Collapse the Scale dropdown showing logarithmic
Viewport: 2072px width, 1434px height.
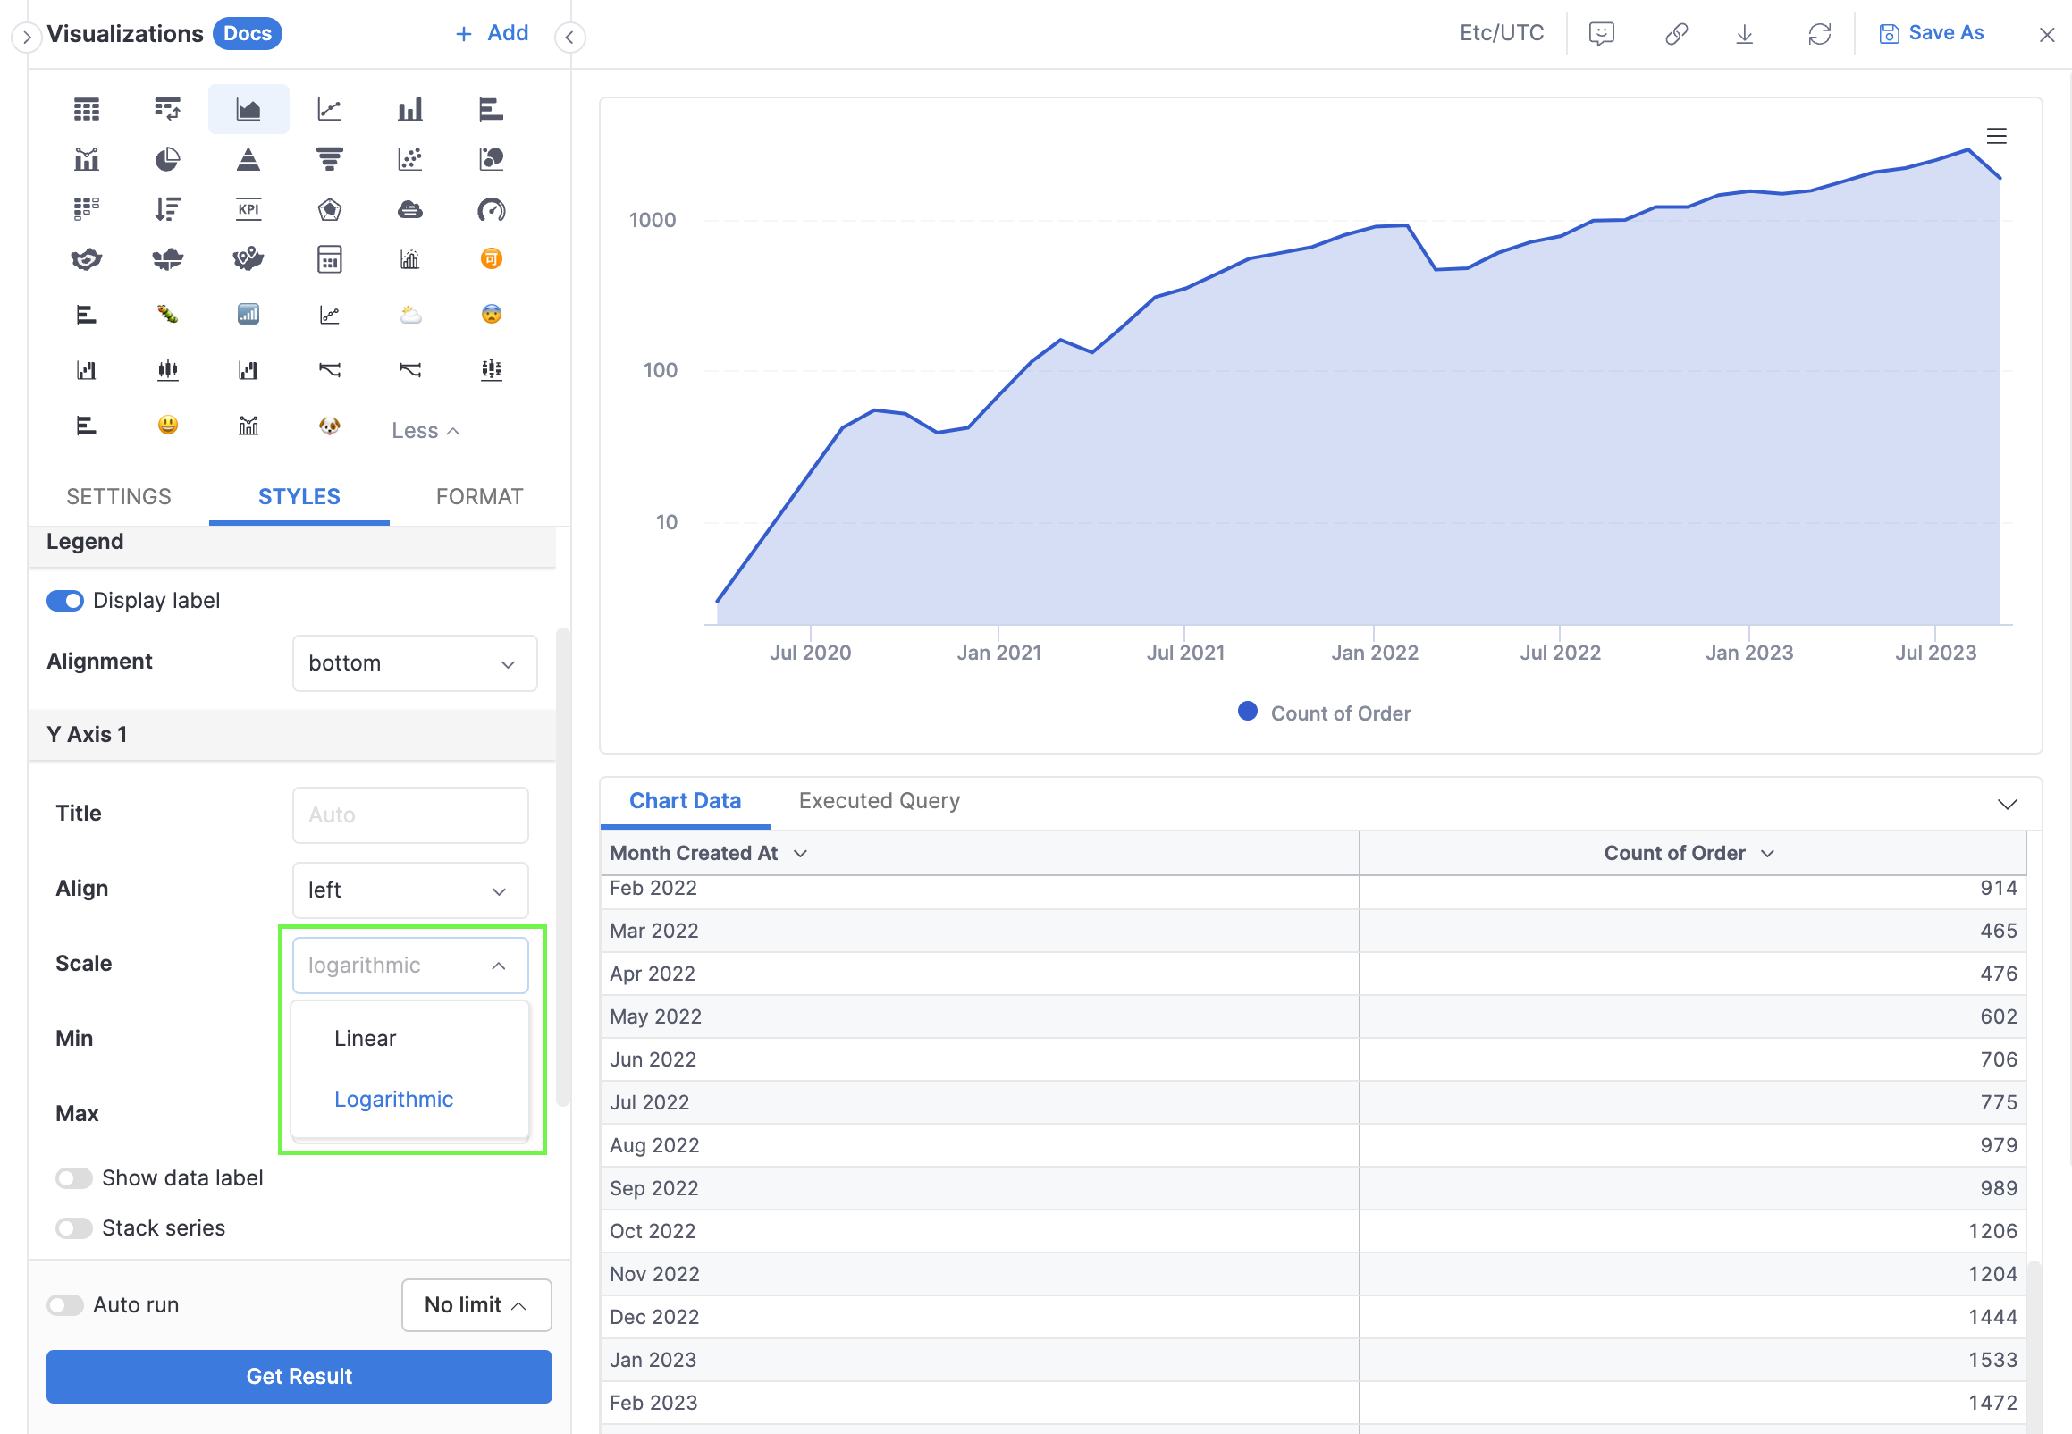point(409,965)
